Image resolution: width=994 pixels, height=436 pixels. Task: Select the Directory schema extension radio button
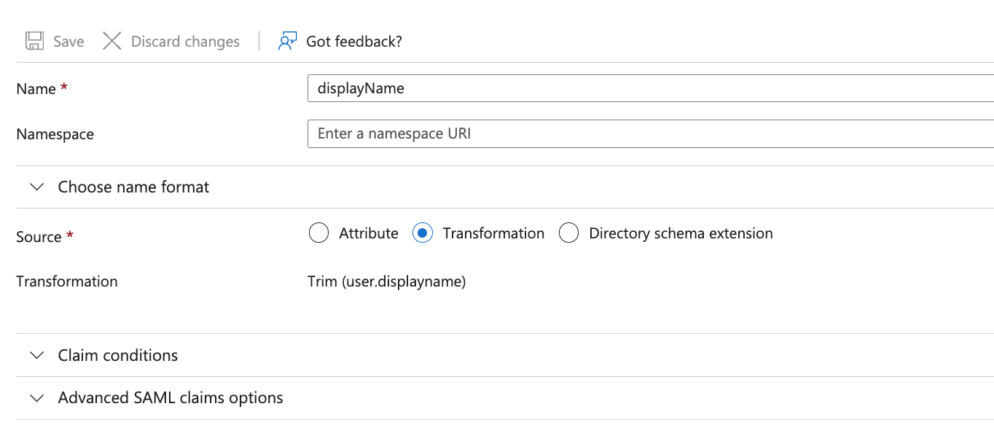point(568,233)
